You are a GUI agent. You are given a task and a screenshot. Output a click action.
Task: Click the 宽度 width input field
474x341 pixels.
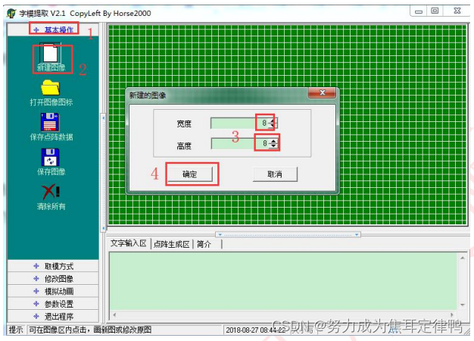click(x=239, y=124)
